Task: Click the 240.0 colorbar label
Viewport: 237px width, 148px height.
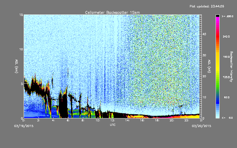Action: 226,36
